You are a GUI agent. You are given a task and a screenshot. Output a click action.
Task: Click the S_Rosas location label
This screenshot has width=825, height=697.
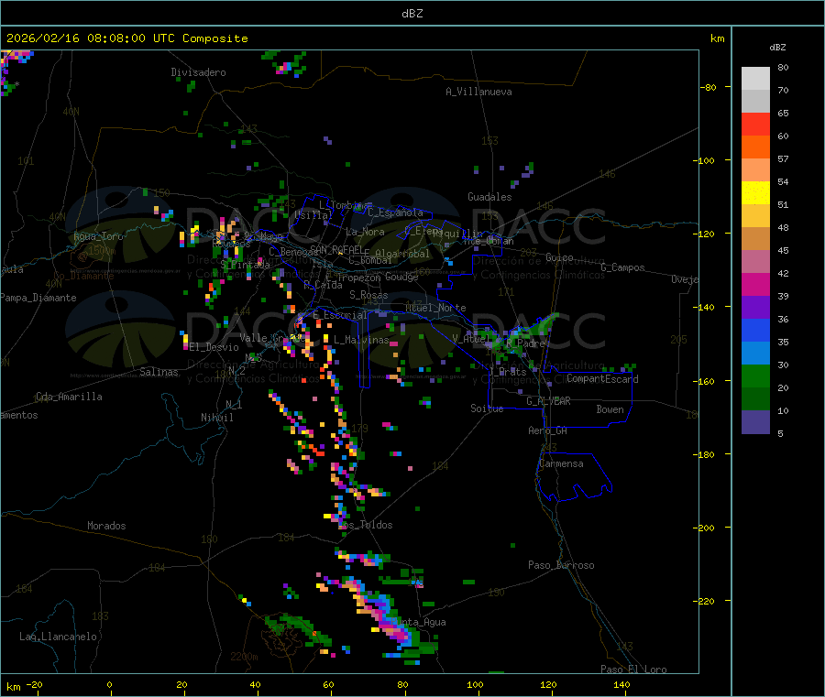[368, 295]
